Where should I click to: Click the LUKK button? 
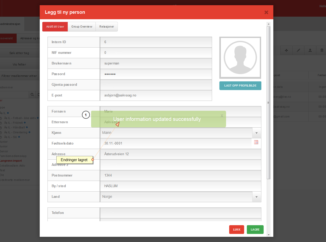click(x=237, y=230)
